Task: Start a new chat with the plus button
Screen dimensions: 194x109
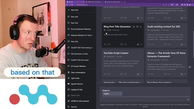Action: coord(69,10)
